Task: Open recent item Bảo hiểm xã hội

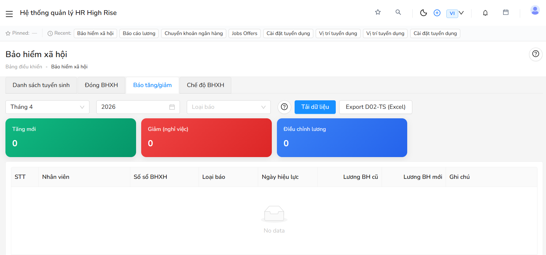Action: tap(95, 33)
